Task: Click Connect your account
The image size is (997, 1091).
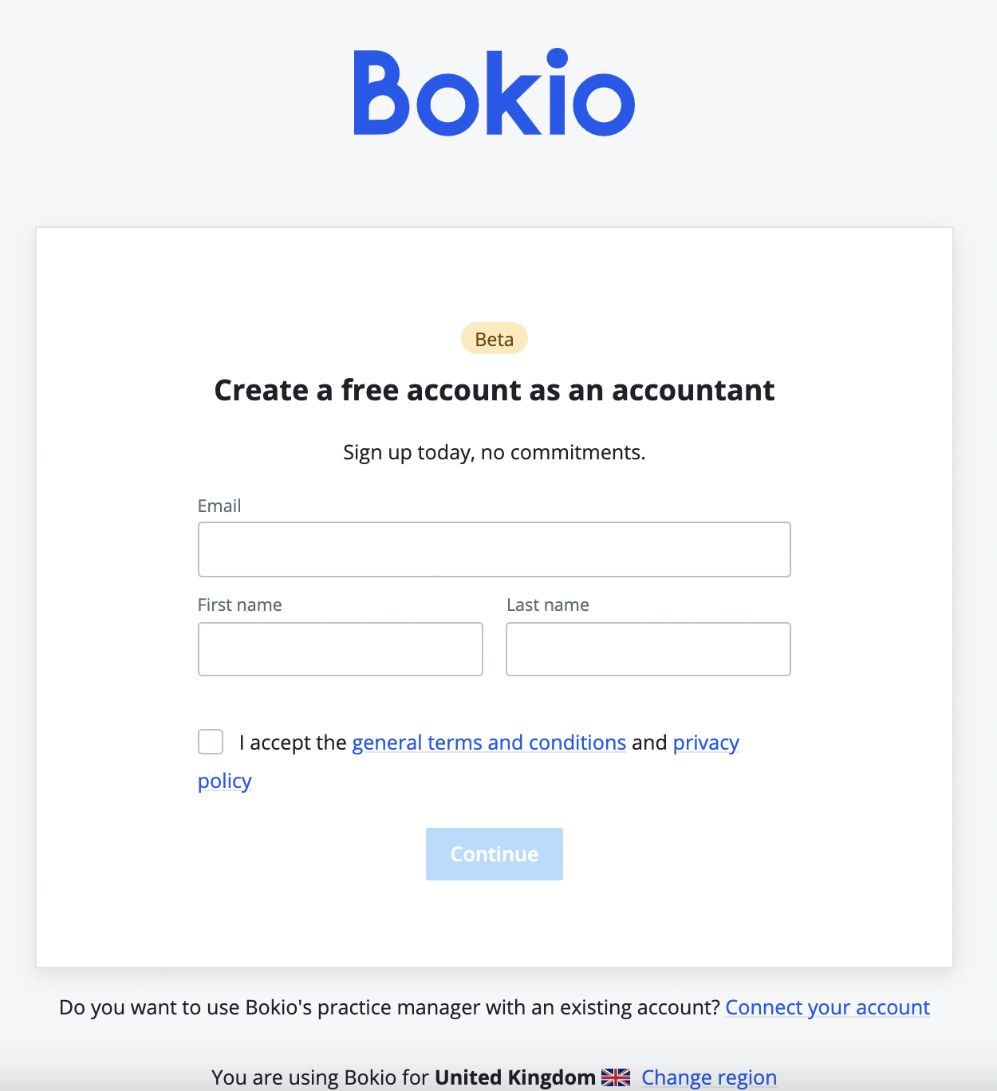Action: coord(827,1007)
